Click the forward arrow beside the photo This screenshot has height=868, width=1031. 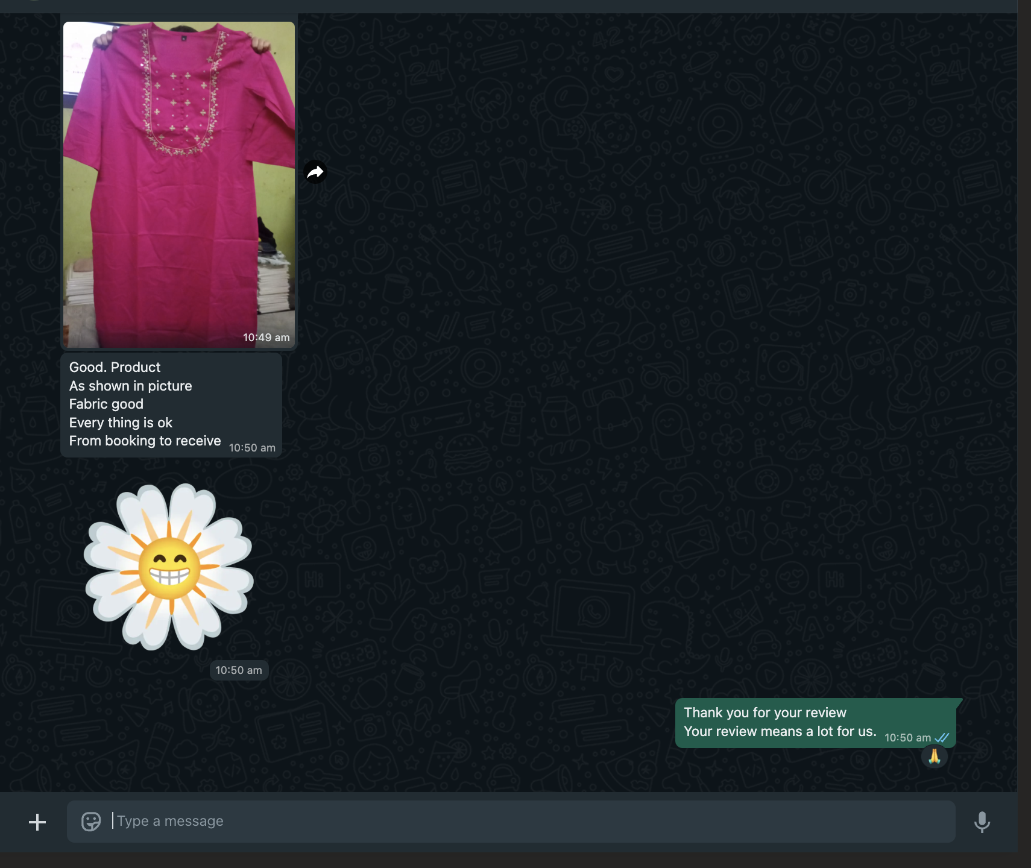click(315, 172)
